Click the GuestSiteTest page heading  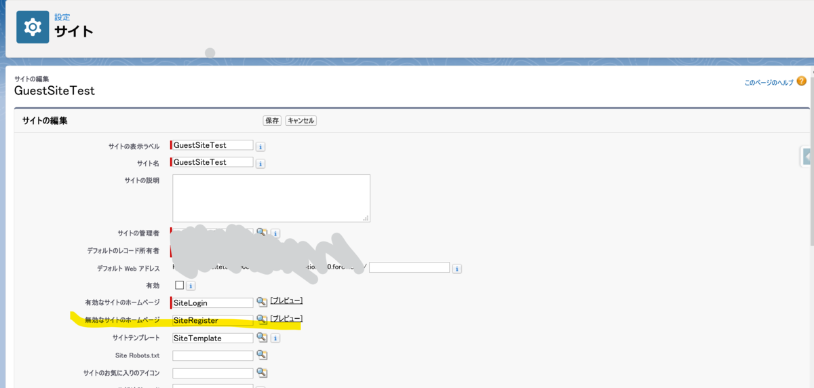(x=54, y=90)
